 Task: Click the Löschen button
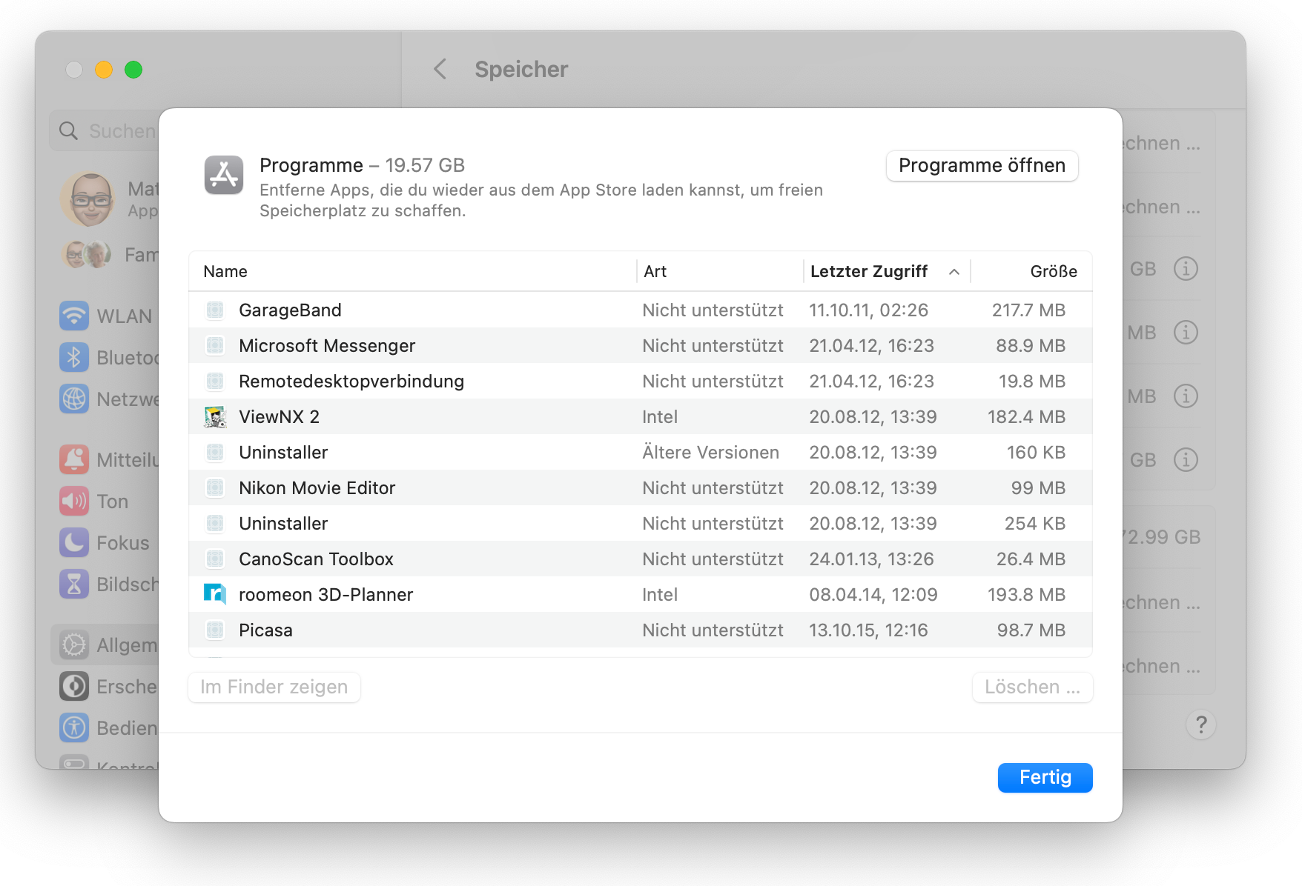(x=1032, y=687)
